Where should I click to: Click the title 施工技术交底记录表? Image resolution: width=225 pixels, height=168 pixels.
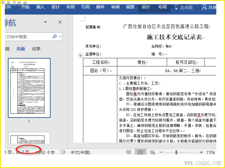click(x=174, y=37)
